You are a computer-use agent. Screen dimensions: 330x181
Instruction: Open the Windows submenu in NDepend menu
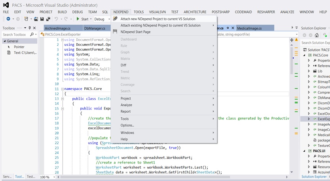pos(164,132)
